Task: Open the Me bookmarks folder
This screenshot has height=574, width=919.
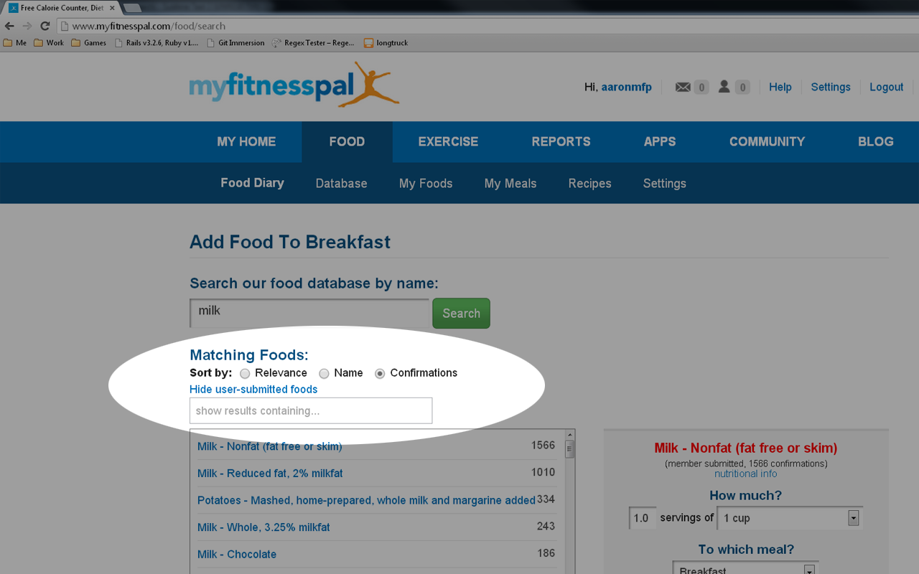Action: (15, 43)
